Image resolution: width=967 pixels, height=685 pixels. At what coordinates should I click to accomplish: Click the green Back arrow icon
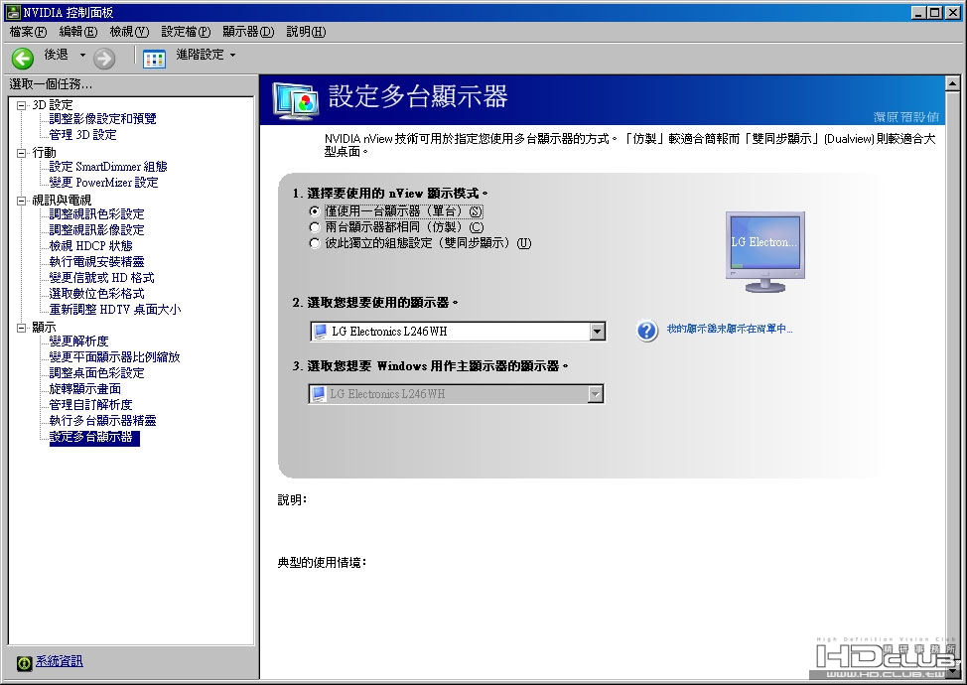pyautogui.click(x=23, y=58)
